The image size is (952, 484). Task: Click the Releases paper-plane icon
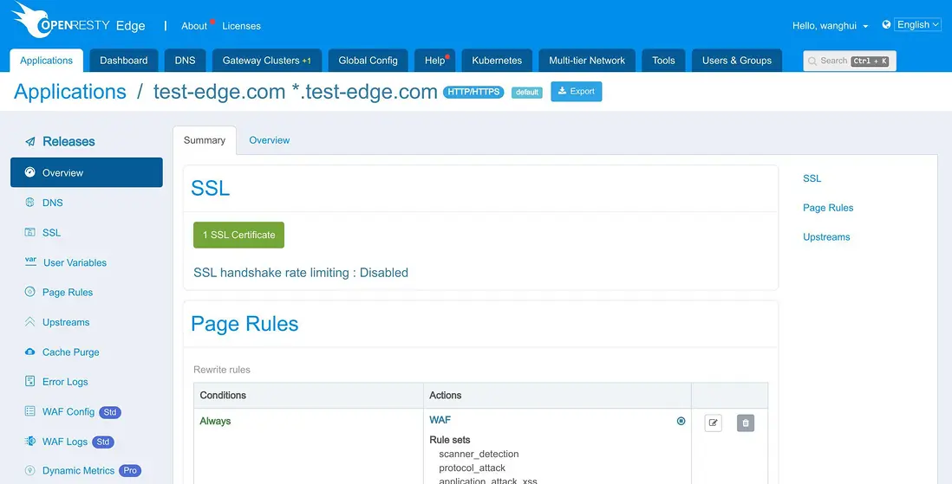pos(29,142)
